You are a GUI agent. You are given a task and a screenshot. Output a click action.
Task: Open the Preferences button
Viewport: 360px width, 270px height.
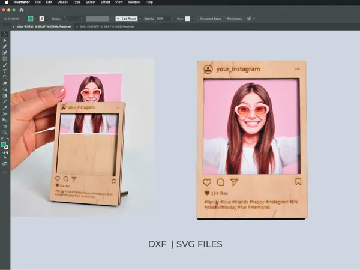[235, 19]
